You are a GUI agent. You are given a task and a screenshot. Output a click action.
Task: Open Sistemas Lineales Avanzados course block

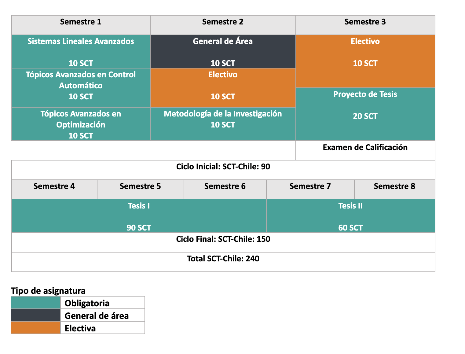(81, 51)
